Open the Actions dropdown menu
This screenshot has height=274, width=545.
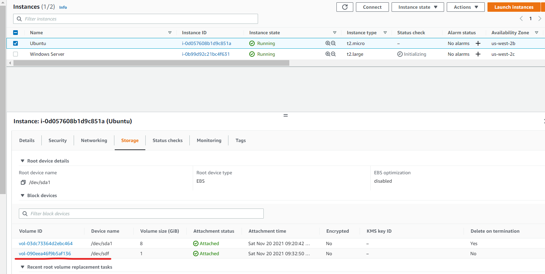tap(466, 7)
